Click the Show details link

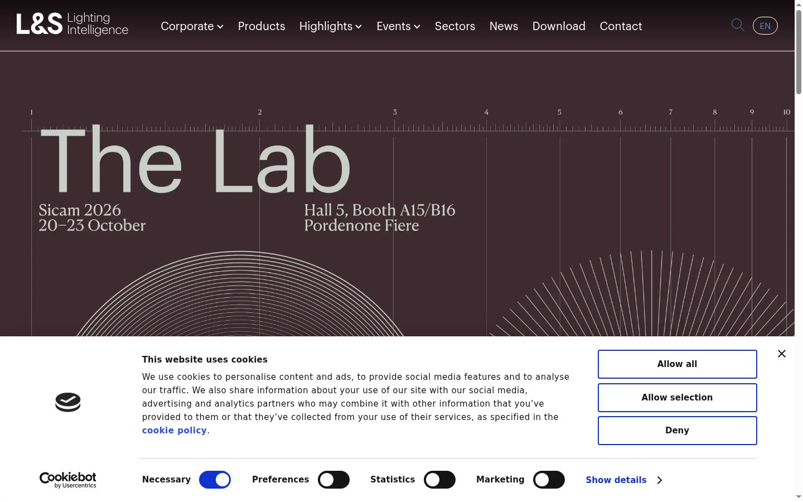[616, 480]
